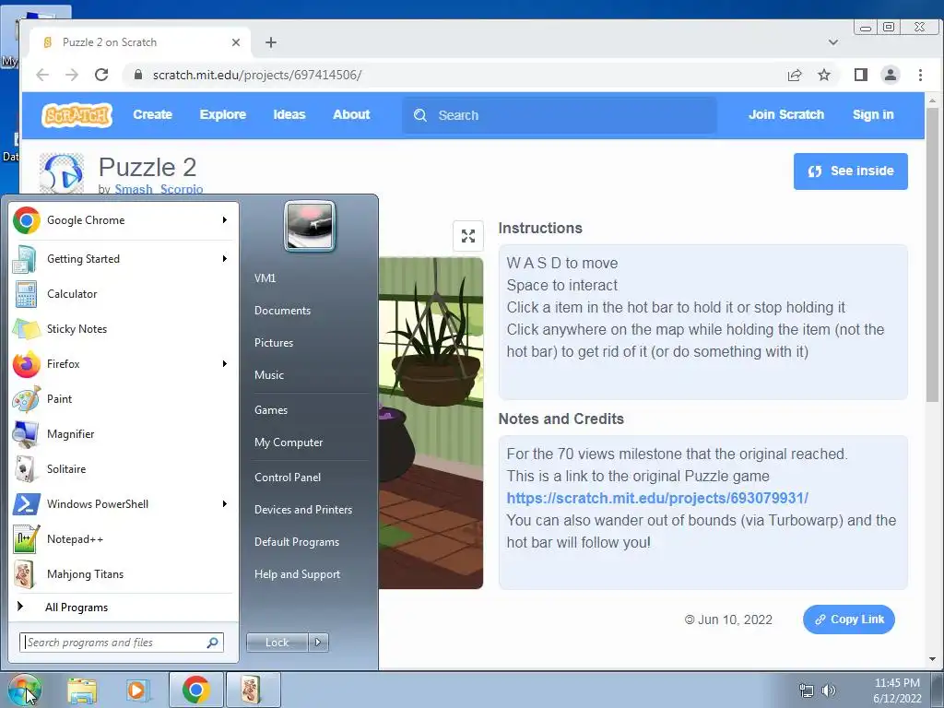Share this page icon in address bar
The image size is (944, 708).
pos(795,75)
